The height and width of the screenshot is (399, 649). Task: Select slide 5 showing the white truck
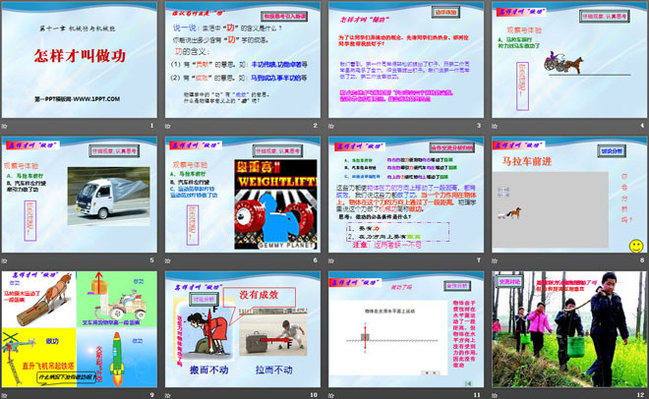pyautogui.click(x=80, y=195)
